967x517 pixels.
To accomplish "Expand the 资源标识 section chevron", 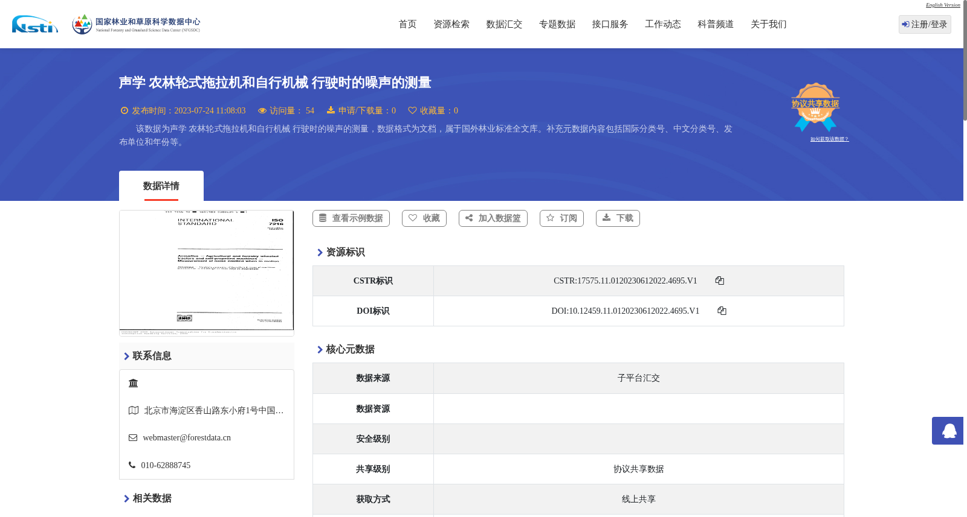I will pos(320,253).
